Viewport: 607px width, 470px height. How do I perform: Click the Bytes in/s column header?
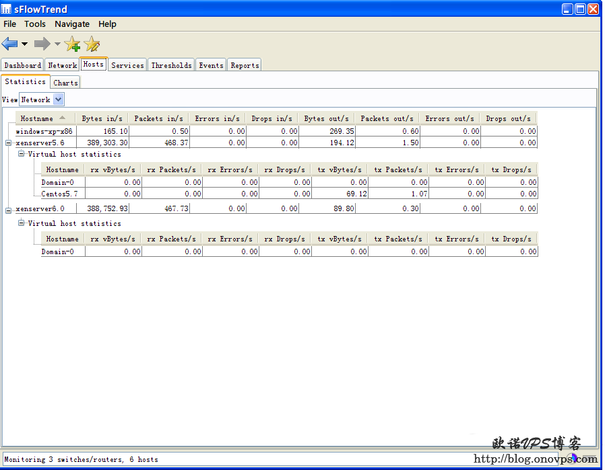(102, 119)
